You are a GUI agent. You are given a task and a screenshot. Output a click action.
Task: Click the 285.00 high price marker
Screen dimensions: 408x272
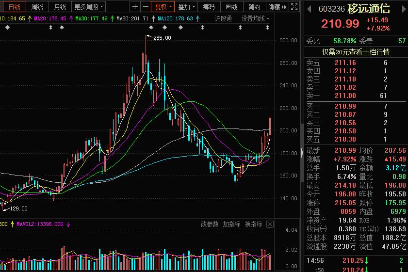(162, 38)
